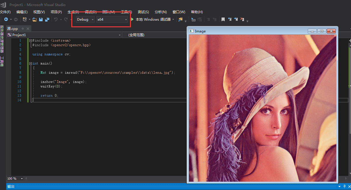The height and width of the screenshot is (190, 351).
Task: Open the 编辑(E) menu
Action: (22, 12)
